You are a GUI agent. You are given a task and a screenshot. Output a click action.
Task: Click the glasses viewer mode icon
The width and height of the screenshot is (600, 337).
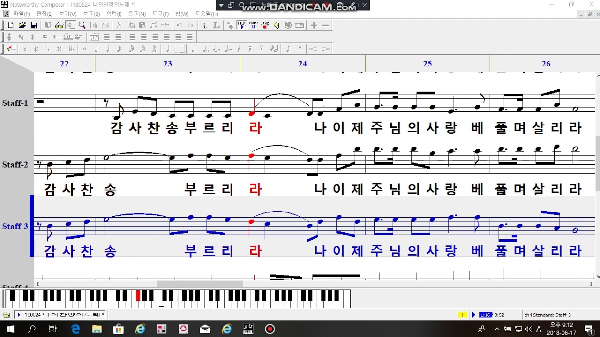click(59, 25)
